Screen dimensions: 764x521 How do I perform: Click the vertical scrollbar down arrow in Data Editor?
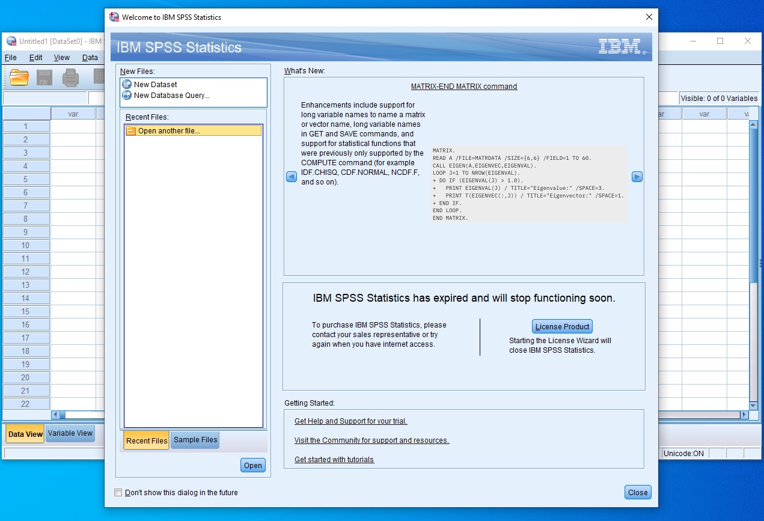(753, 406)
